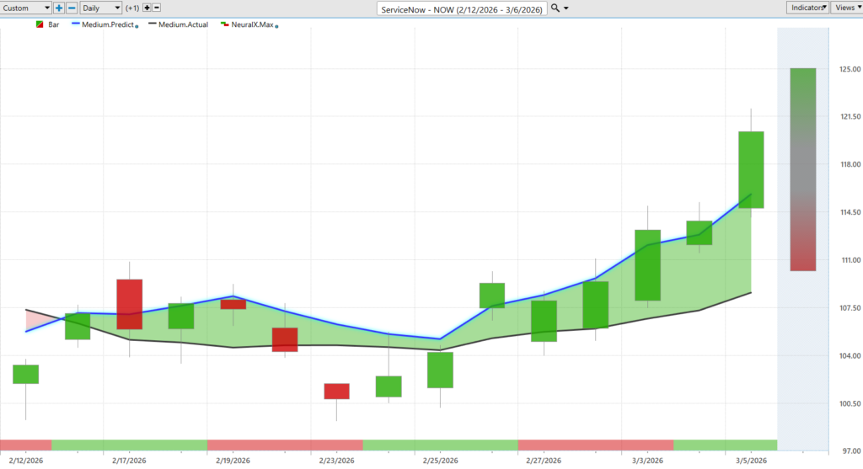Click the magnifying glass search icon
Viewport: 863px width, 469px height.
click(x=555, y=8)
